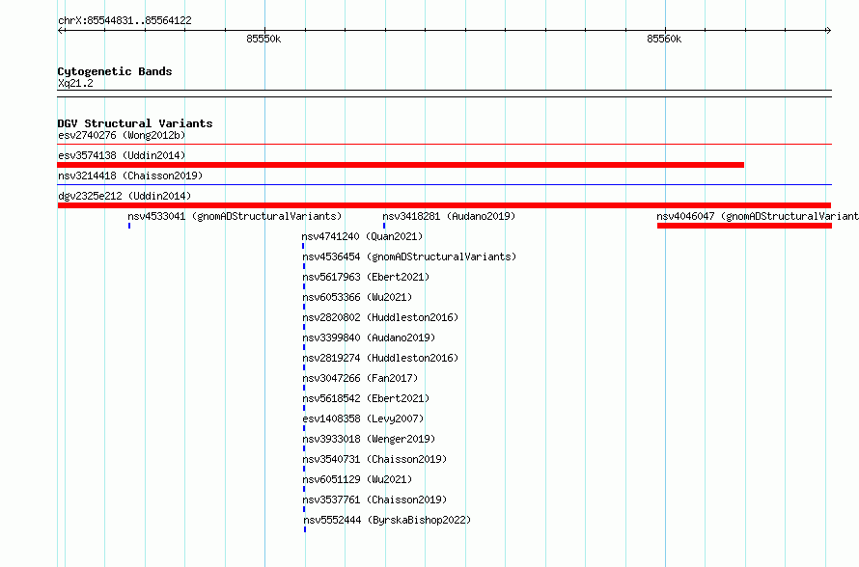Click the 85550k ruler tick label
This screenshot has width=859, height=567.
point(263,39)
